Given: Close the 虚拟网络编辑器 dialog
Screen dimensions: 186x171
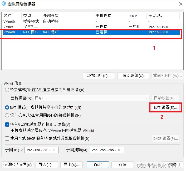Looking at the screenshot, I should point(181,4).
